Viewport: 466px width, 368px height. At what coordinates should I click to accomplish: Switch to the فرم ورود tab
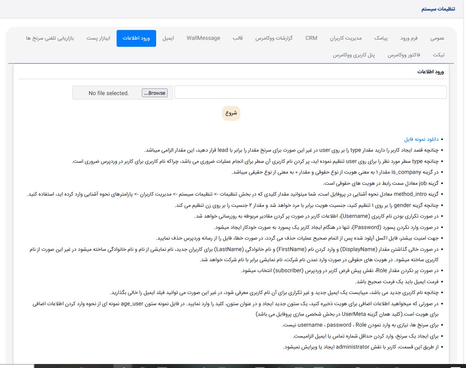click(409, 38)
